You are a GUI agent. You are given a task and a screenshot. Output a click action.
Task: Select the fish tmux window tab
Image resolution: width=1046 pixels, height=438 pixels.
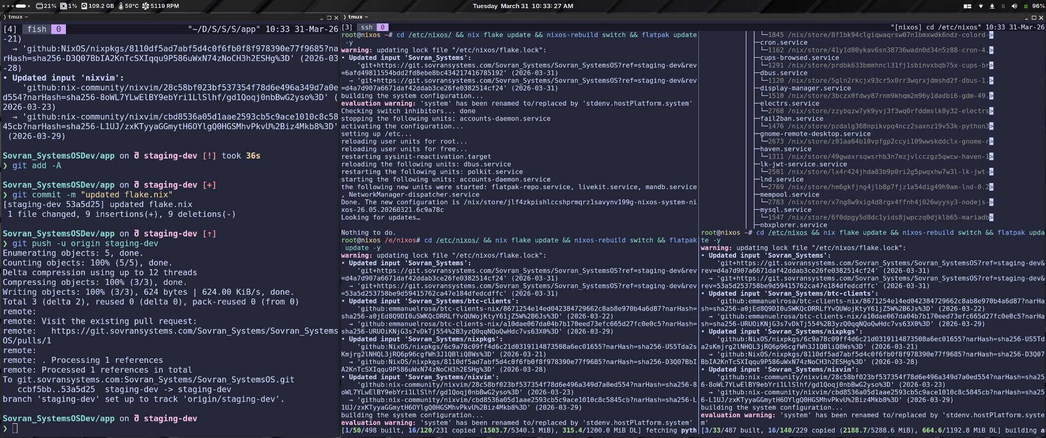coord(37,29)
